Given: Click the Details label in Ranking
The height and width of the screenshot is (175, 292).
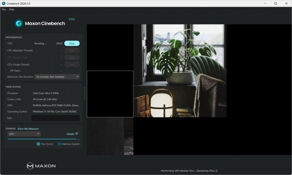Looking at the screenshot, I should pyautogui.click(x=70, y=134).
